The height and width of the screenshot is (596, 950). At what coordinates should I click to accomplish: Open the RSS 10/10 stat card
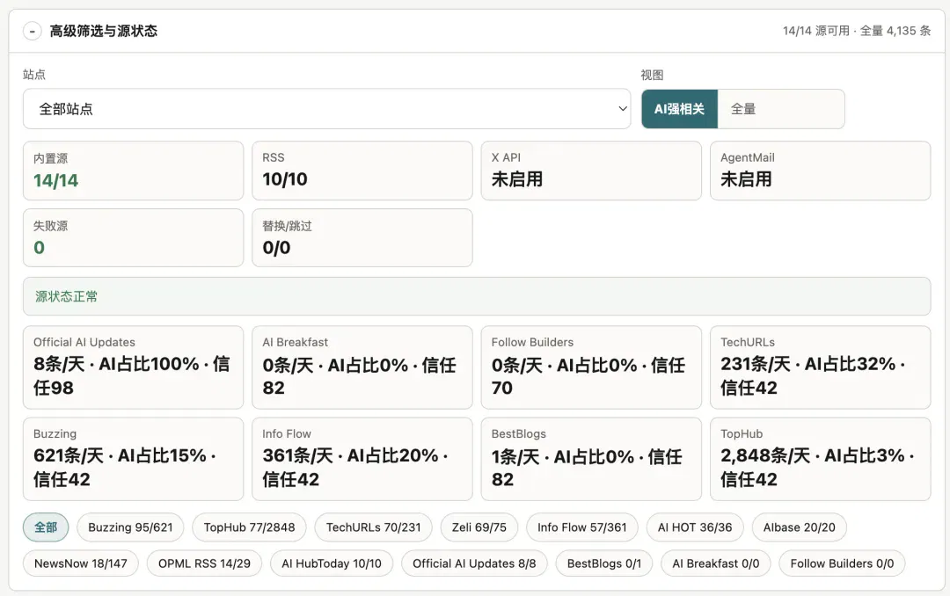362,171
